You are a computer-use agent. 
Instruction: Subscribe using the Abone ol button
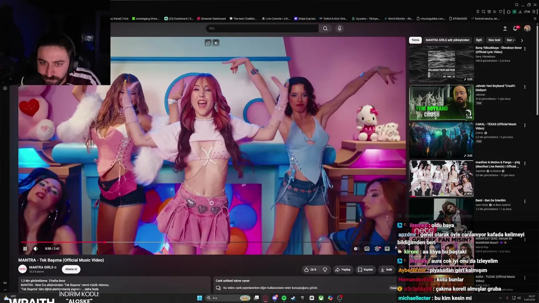tap(71, 269)
